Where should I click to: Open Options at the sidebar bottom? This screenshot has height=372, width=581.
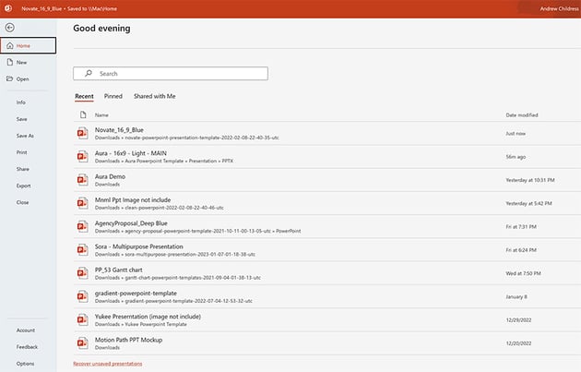[25, 363]
